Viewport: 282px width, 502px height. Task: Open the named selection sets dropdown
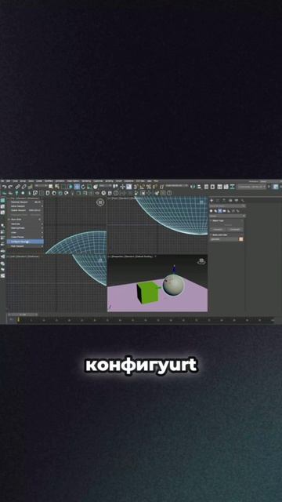point(176,186)
